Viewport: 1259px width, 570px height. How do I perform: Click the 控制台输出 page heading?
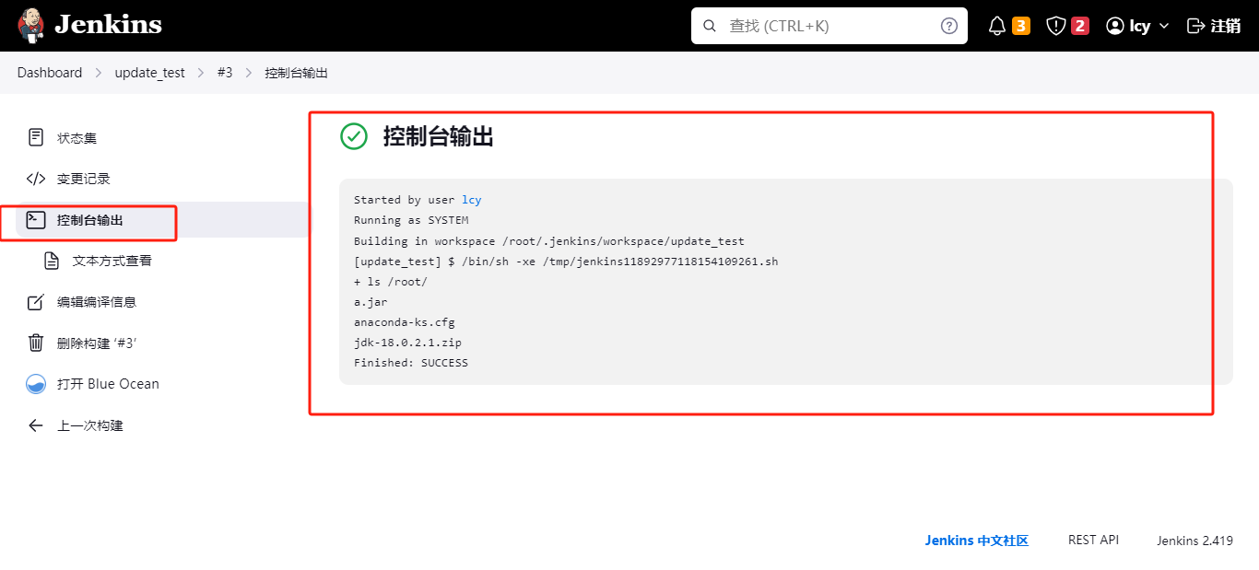pos(439,137)
